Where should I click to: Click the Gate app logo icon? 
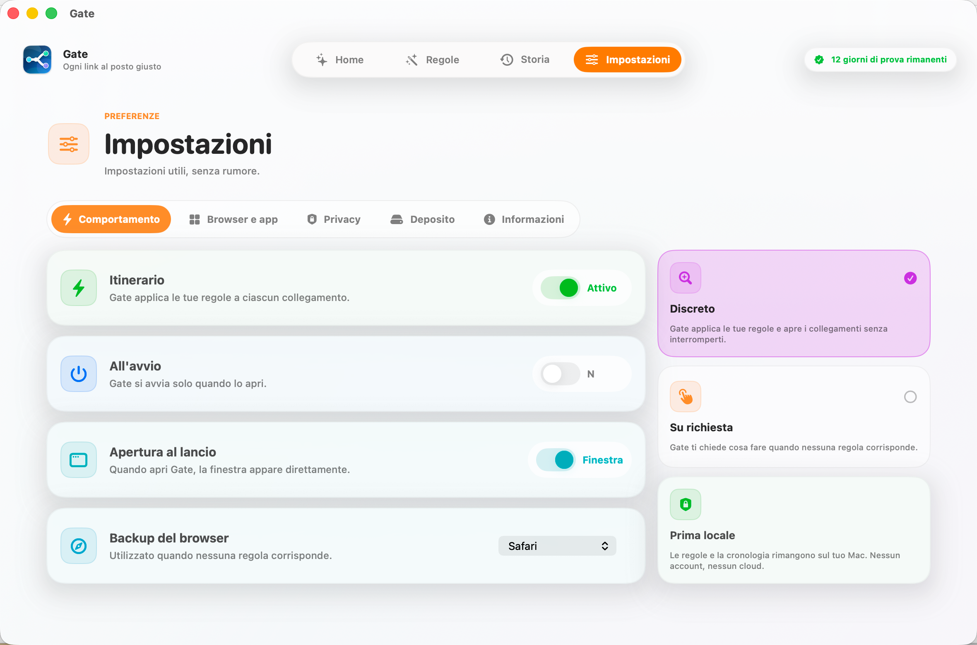37,60
